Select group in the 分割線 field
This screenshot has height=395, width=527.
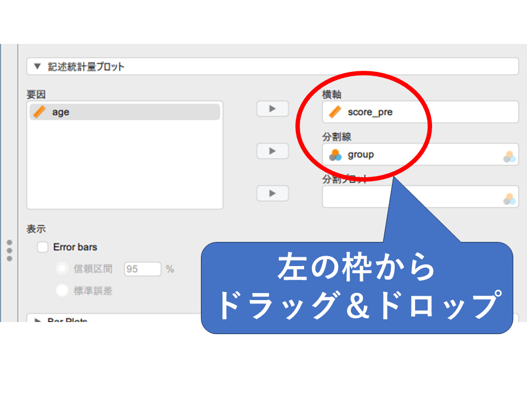point(361,155)
